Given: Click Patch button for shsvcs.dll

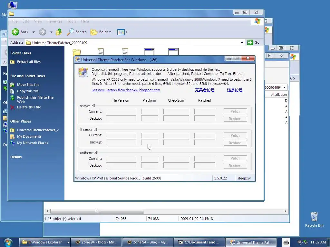Looking at the screenshot, I should (x=235, y=111).
